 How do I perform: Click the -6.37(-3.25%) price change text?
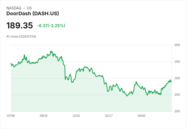(x=51, y=26)
